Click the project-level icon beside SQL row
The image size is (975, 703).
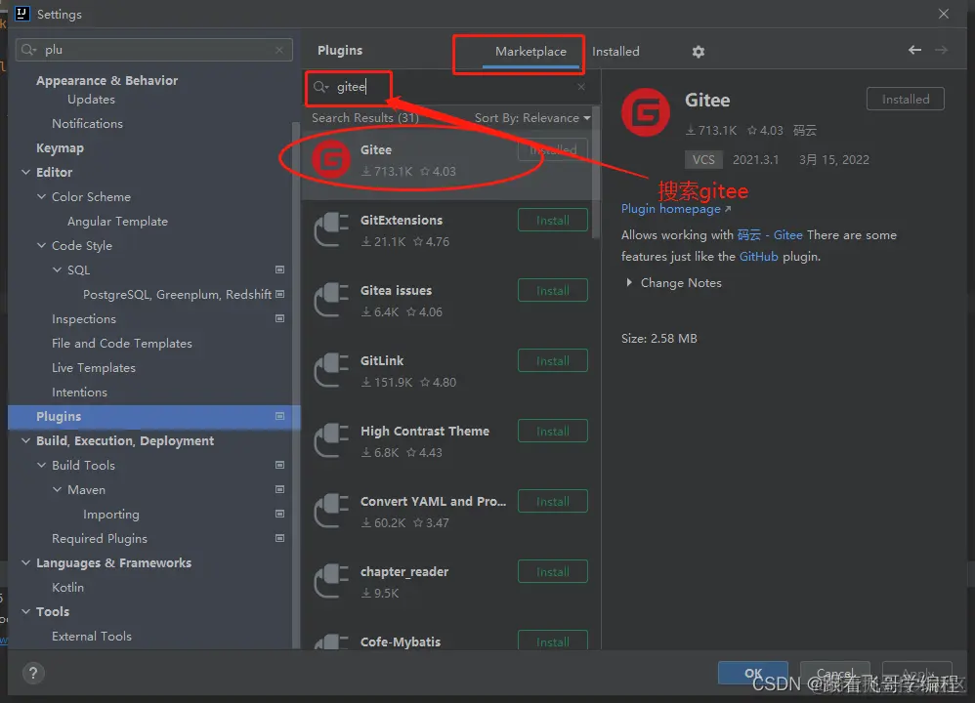279,269
